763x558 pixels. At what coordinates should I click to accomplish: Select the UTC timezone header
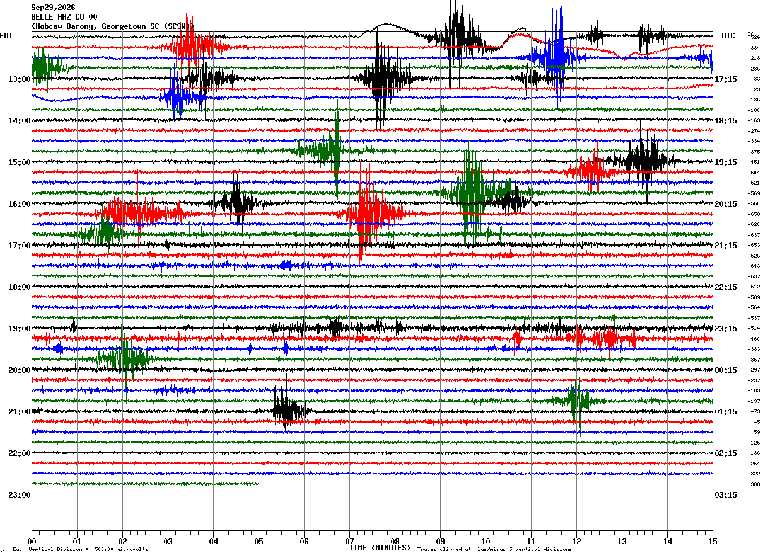pyautogui.click(x=728, y=36)
